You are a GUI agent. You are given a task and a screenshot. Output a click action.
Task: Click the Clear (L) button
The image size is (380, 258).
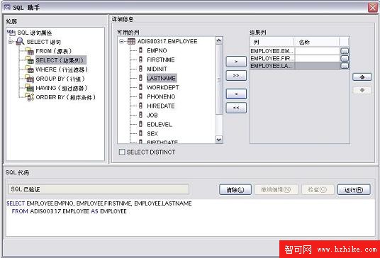coord(235,189)
